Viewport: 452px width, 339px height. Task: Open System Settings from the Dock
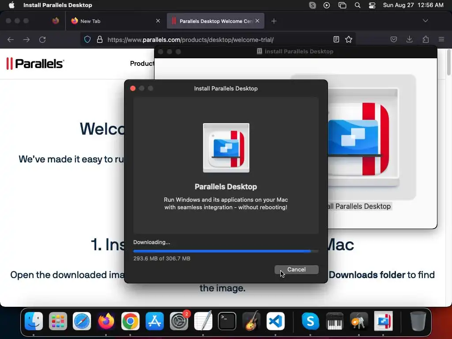179,321
